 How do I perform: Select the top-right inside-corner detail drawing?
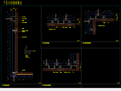coord(101,22)
